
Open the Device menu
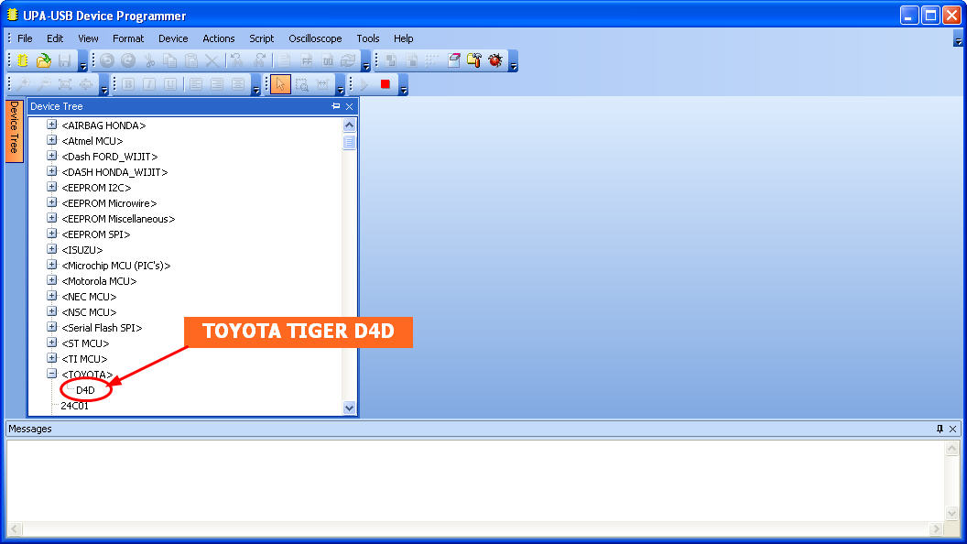point(173,38)
